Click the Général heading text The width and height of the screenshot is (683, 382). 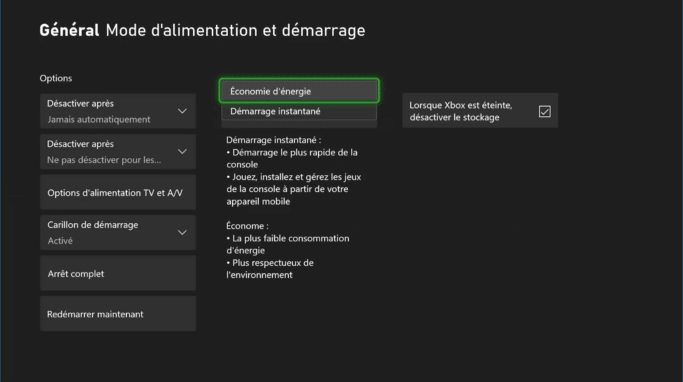pos(69,31)
